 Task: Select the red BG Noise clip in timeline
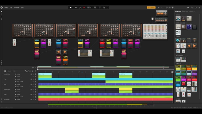[x=106, y=99]
